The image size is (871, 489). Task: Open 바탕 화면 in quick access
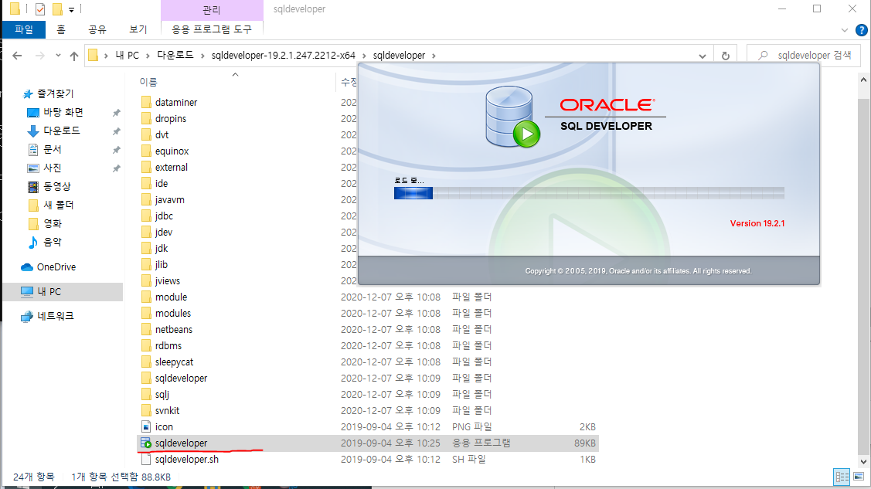point(63,112)
